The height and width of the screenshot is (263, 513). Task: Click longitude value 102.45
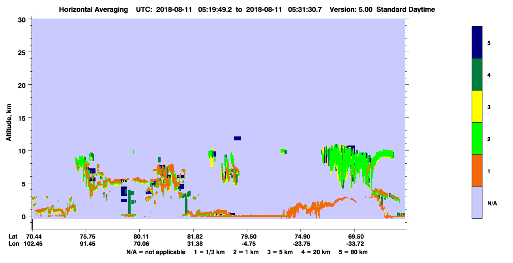32,243
